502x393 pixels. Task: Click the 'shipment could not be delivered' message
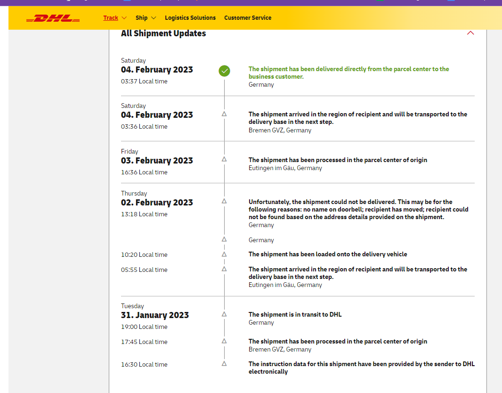point(358,209)
